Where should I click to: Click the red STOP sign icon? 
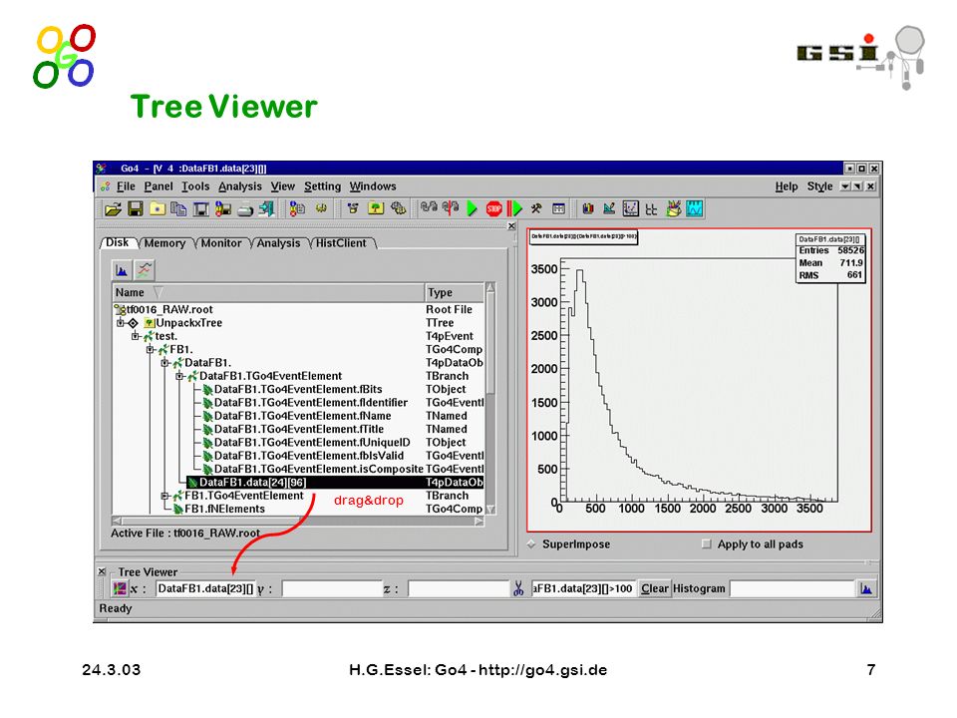click(493, 208)
